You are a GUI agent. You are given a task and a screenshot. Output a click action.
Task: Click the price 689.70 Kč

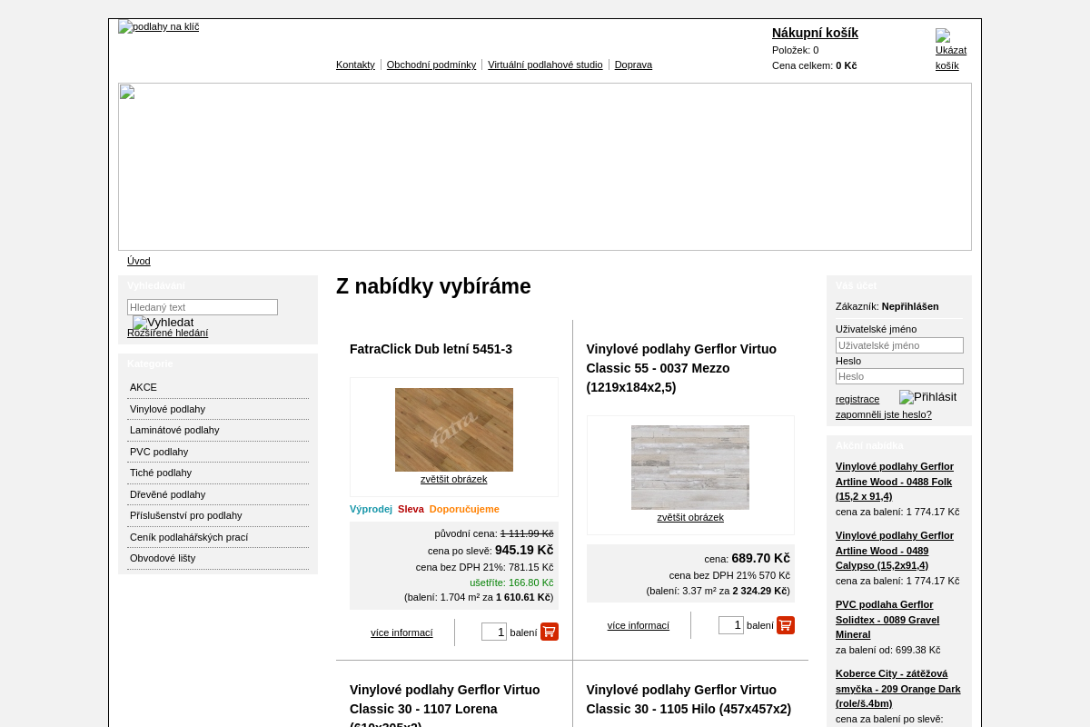[x=761, y=558]
